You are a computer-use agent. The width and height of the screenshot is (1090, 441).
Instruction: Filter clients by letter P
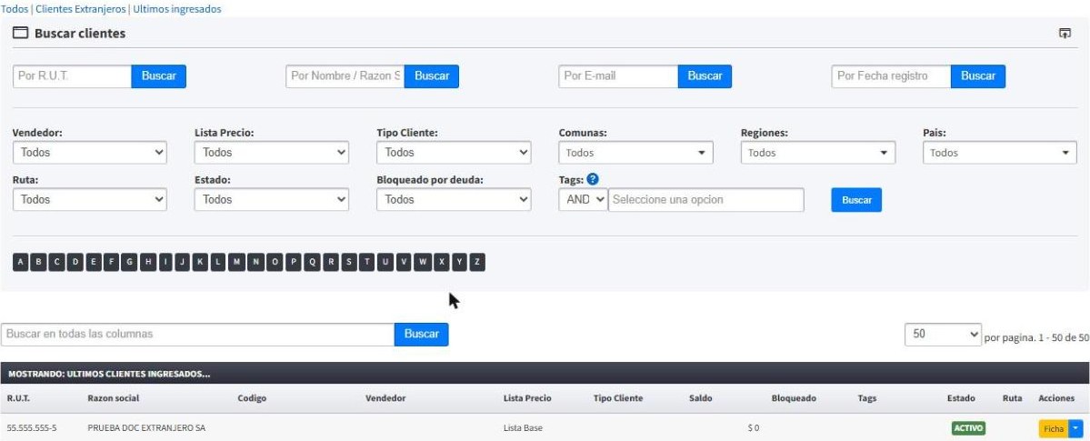(294, 262)
